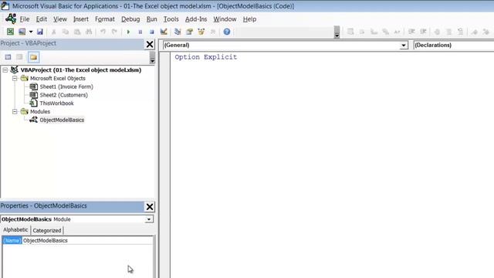Open the ObjectModelBasics Module object dropdown
494x278 pixels.
pos(149,219)
